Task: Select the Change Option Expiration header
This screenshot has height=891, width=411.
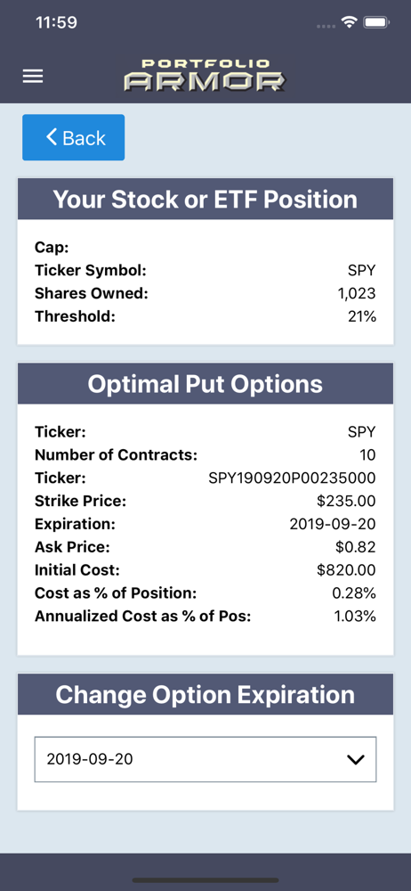Action: (205, 694)
